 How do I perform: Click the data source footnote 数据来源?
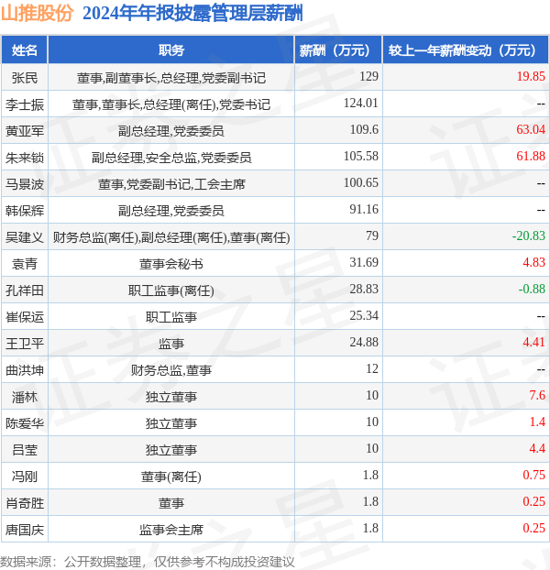(x=147, y=562)
